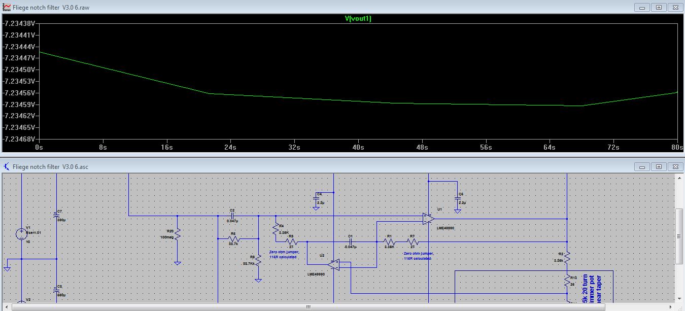Click the zero ohm jumper comment near R9

click(x=284, y=254)
